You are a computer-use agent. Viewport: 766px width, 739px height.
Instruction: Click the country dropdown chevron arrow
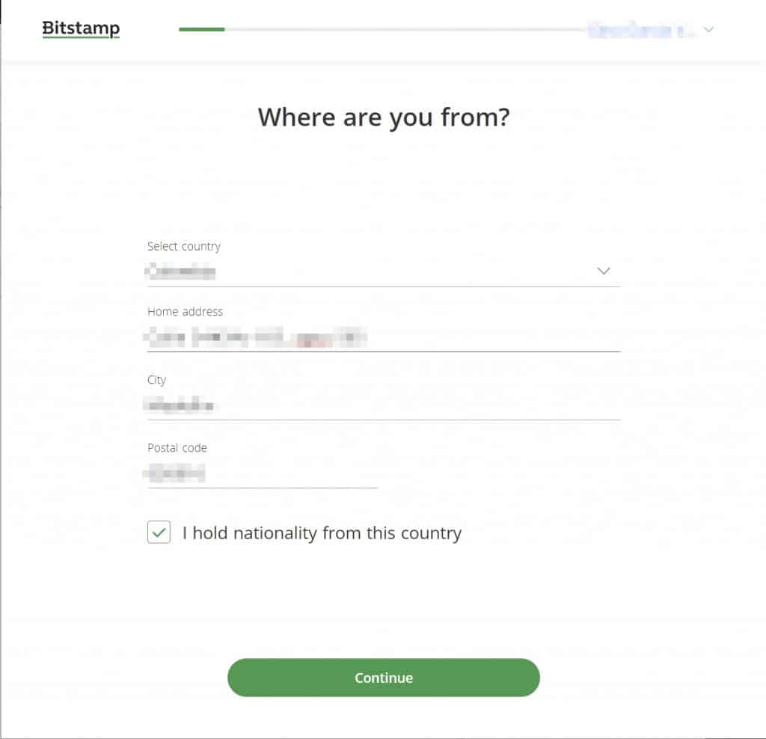click(604, 271)
